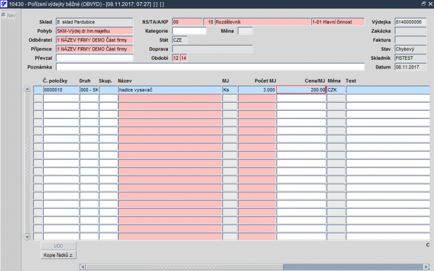This screenshot has height=271, width=434.
Task: Click the Nav radio icon
Action: 4,15
